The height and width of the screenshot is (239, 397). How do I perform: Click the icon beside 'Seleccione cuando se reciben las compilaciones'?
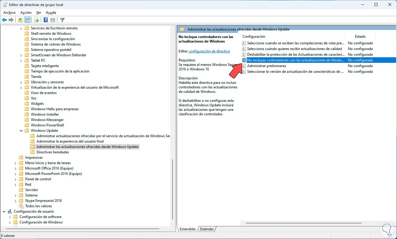click(244, 43)
